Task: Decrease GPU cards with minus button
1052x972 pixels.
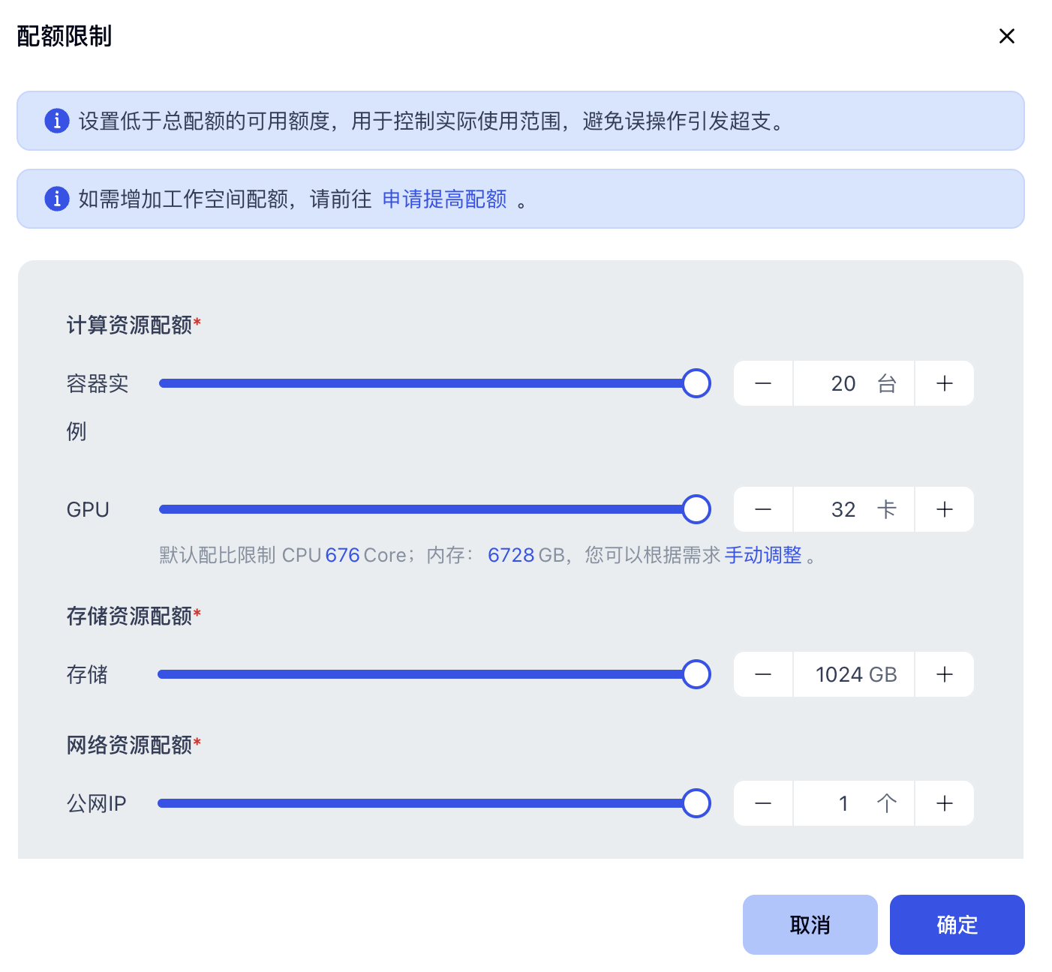Action: pyautogui.click(x=763, y=509)
